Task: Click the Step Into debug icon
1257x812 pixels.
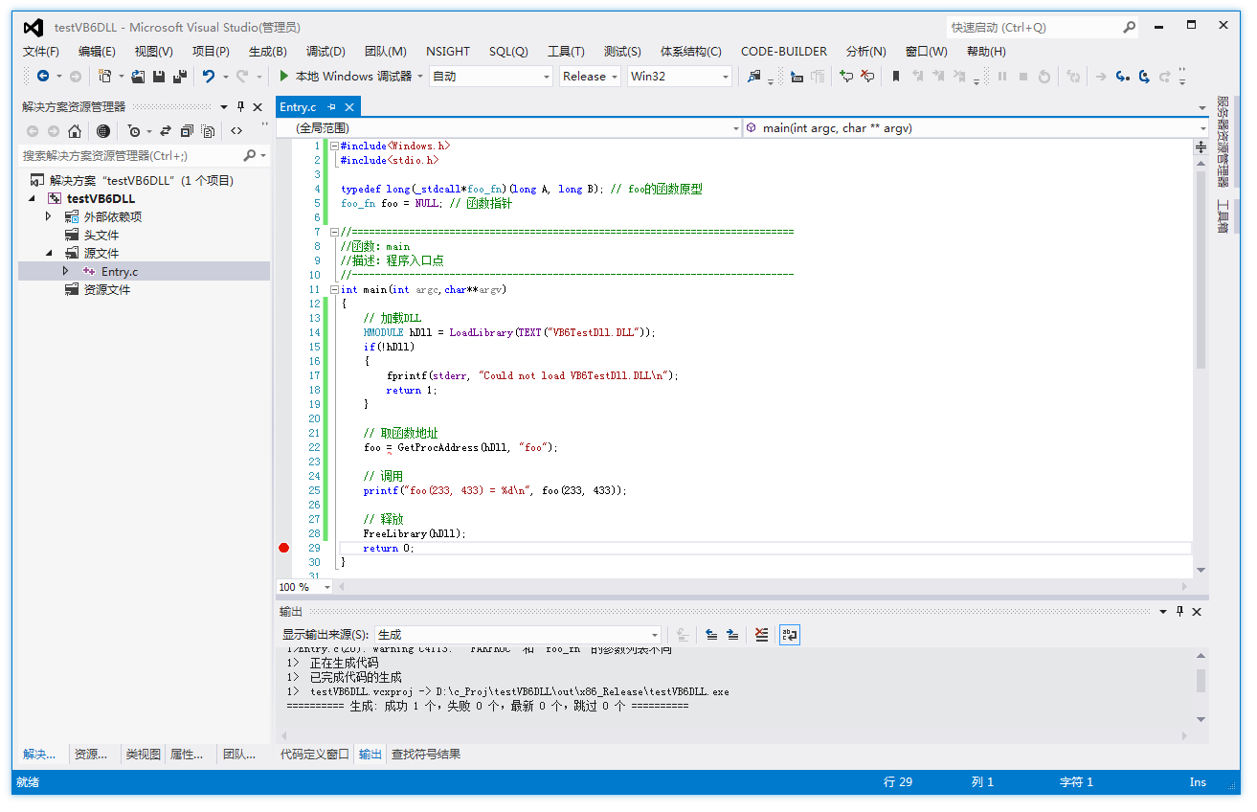Action: pyautogui.click(x=1123, y=76)
